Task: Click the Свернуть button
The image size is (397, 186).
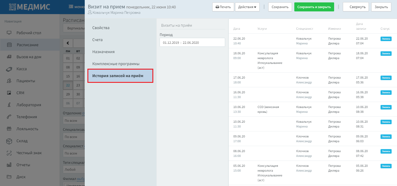Action: click(x=356, y=7)
